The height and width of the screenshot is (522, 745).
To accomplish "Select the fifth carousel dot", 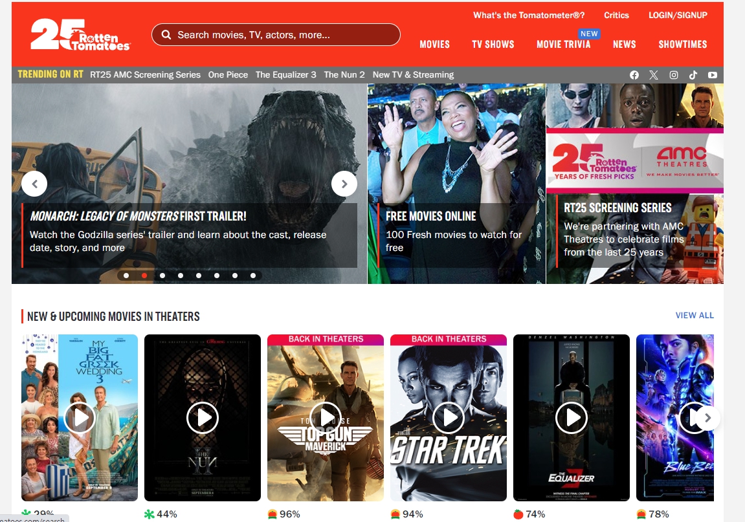I will click(x=199, y=276).
